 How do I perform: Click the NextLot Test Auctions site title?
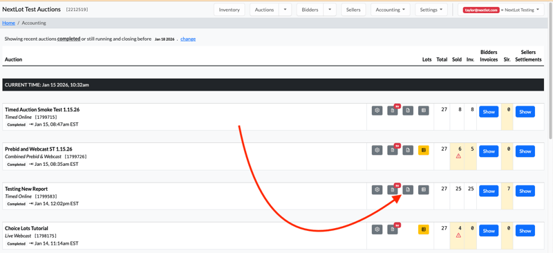pos(31,10)
